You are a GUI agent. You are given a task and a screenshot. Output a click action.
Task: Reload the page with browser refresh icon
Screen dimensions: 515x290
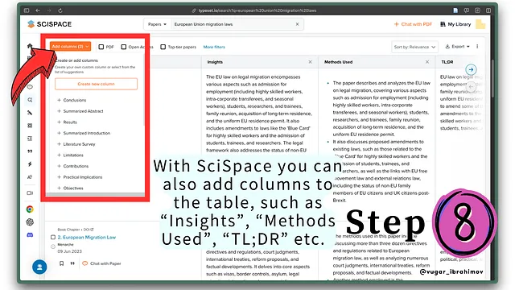[x=60, y=10]
